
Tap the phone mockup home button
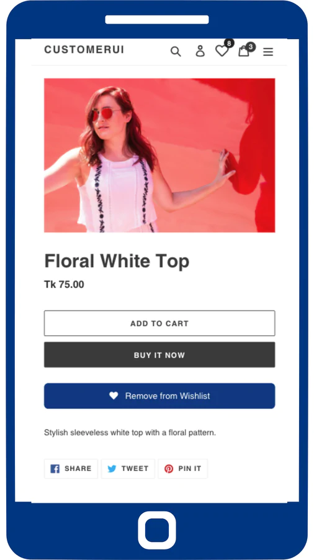click(157, 530)
